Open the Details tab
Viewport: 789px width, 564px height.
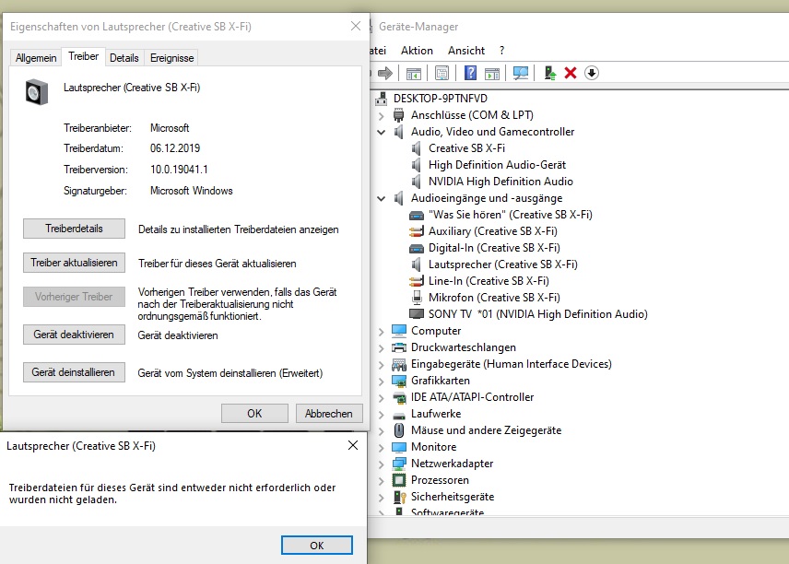click(x=124, y=58)
